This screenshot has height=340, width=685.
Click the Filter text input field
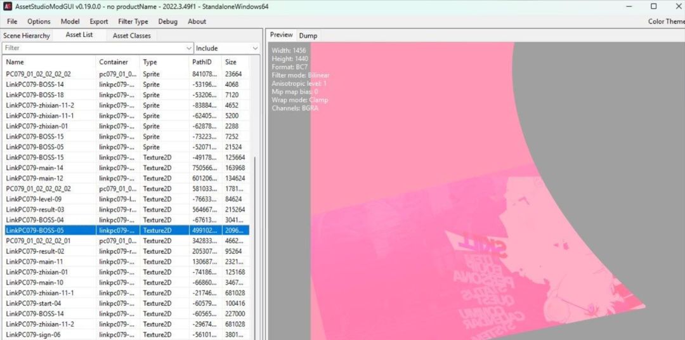pos(94,48)
